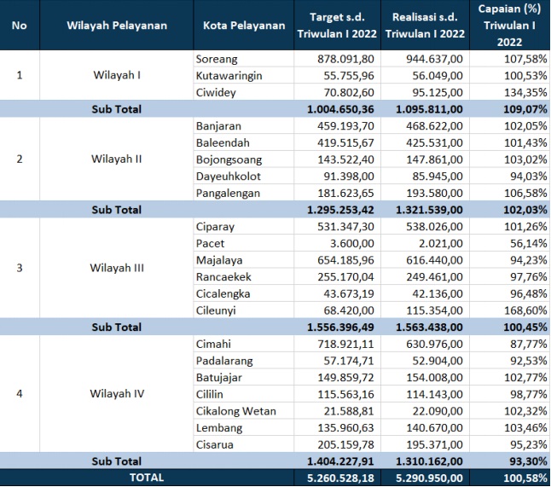Select the 'Cicalengka' cell
This screenshot has width=551, height=487.
[x=244, y=293]
